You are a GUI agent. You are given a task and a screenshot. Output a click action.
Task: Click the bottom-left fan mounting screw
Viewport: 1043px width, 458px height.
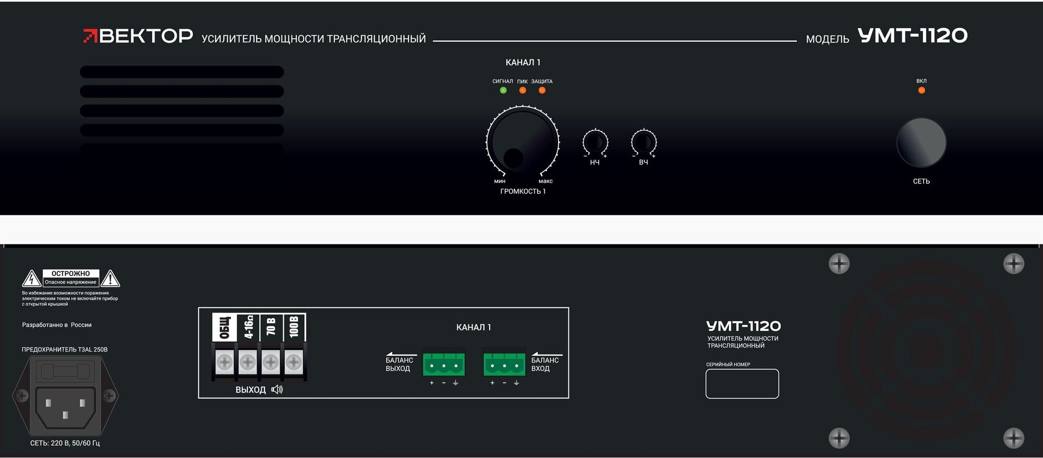coord(839,438)
